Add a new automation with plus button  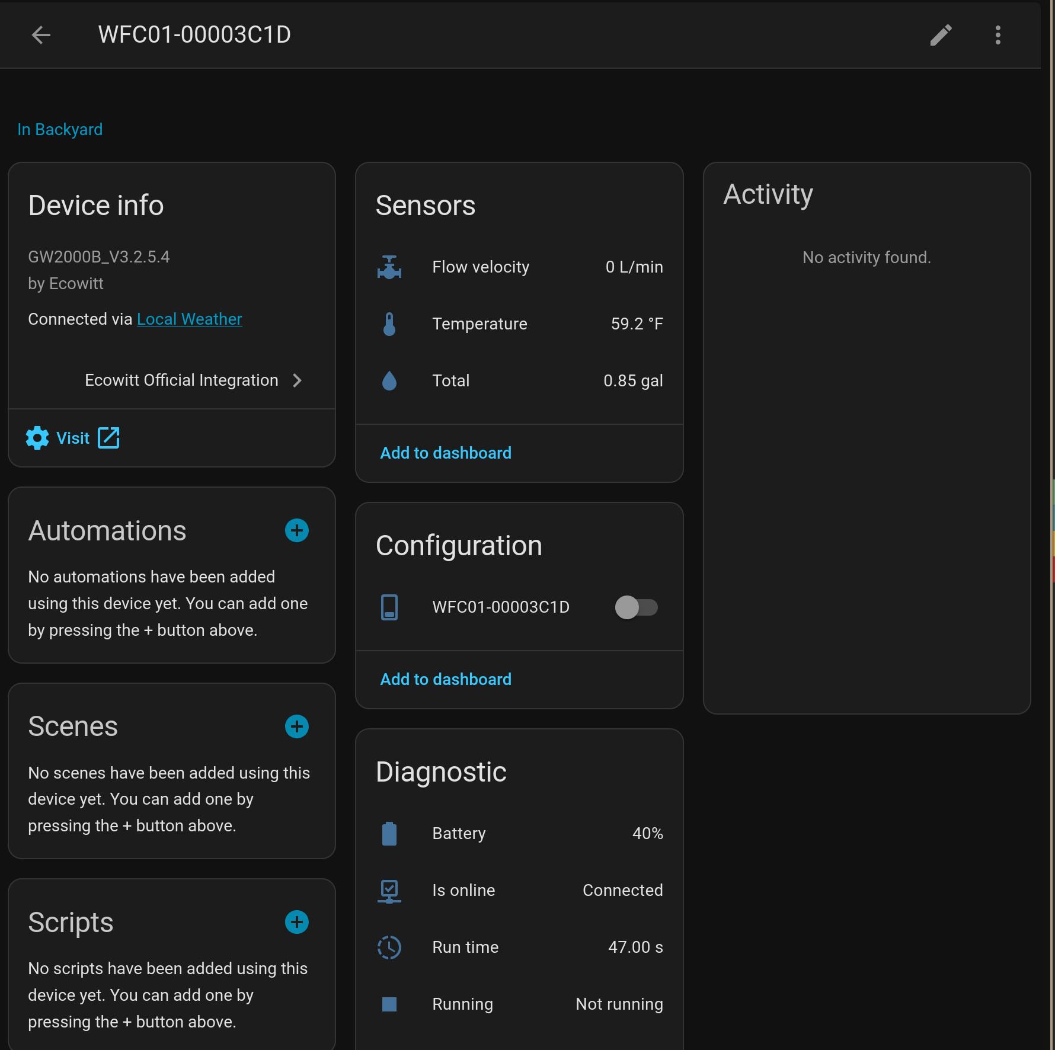pos(297,530)
